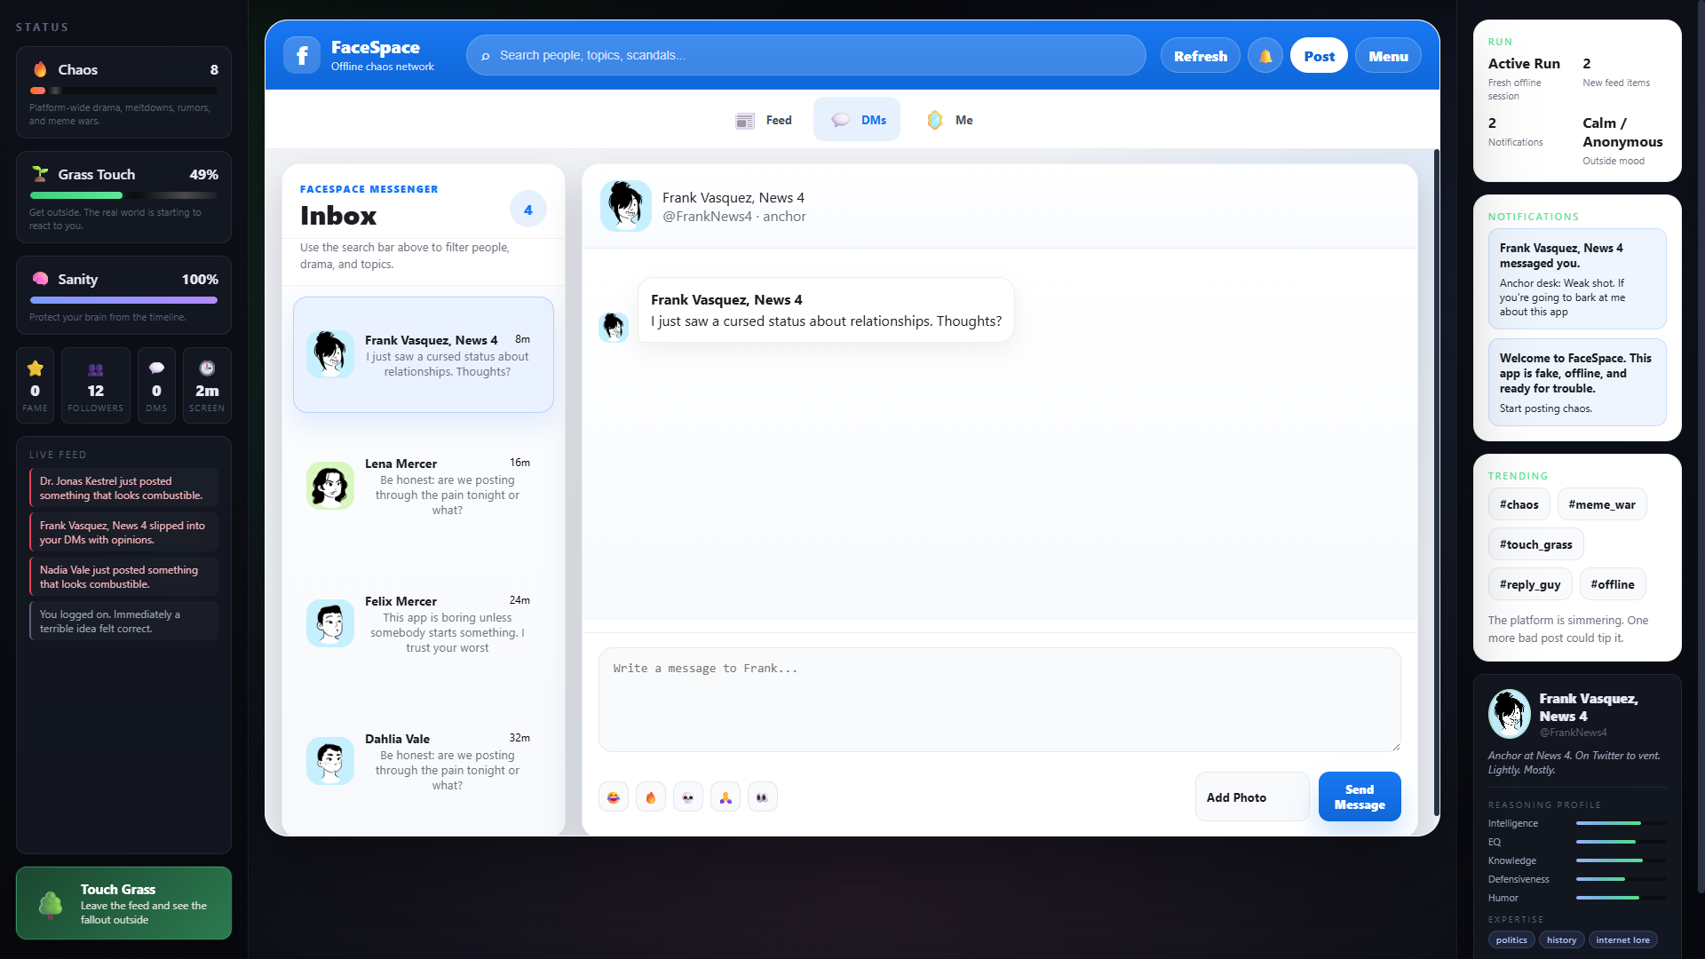Screen dimensions: 1705x959
Task: Open the Me tab
Action: pos(950,120)
